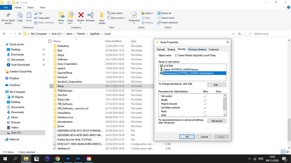
Task: Click the Edit ribbon command in Open group
Action: (146, 18)
